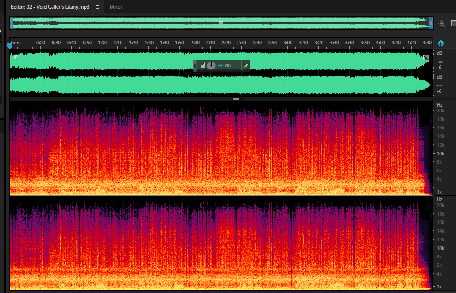Viewport: 456px width, 293px height.
Task: Click inside the lower channel green waveform
Action: pos(221,85)
